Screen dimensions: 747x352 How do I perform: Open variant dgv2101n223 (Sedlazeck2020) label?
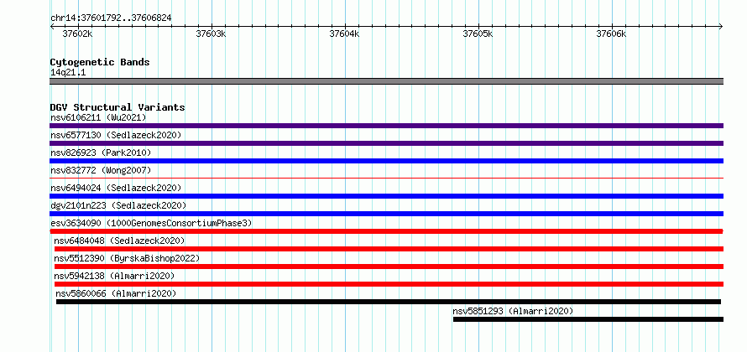[118, 205]
